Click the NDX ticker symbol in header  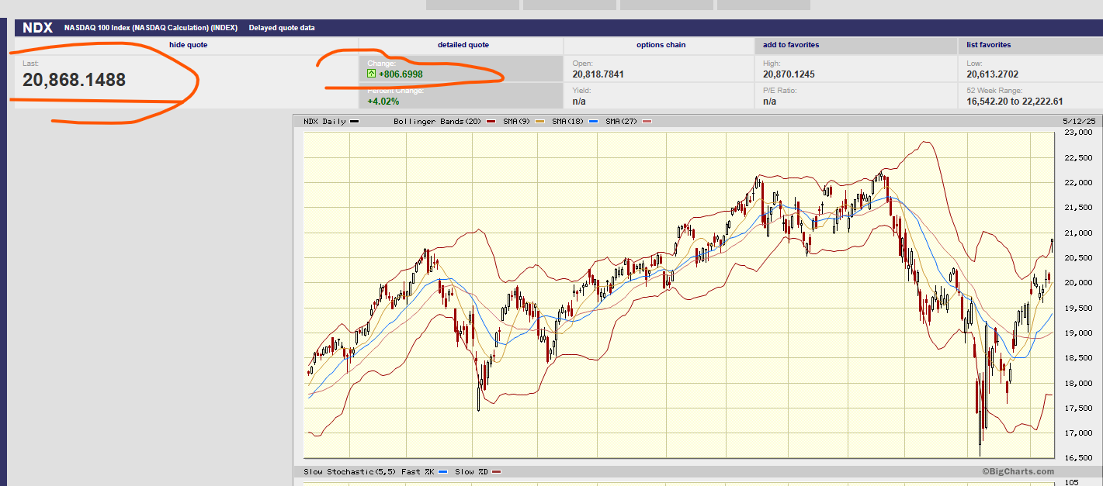click(37, 28)
